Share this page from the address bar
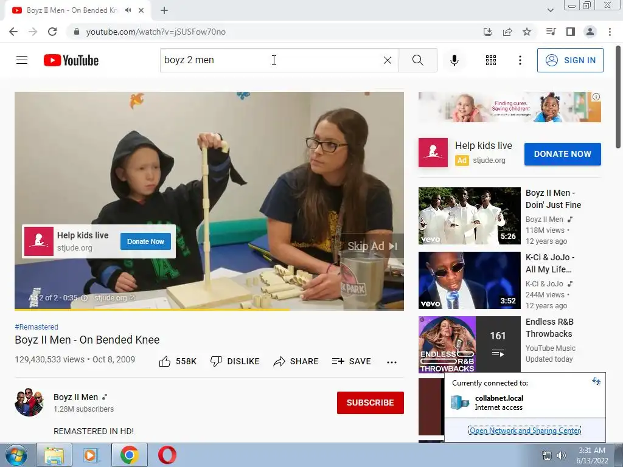 click(x=507, y=32)
